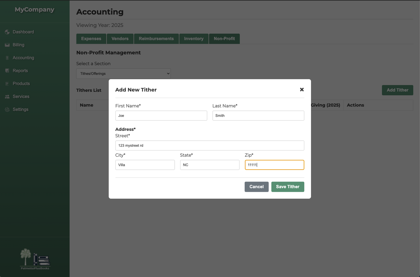This screenshot has width=420, height=277.
Task: Click the Settings gear icon
Action: tap(7, 110)
